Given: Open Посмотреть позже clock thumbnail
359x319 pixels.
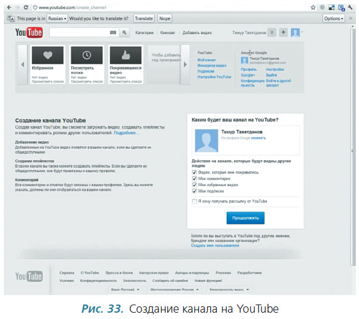Looking at the screenshot, I should (x=87, y=55).
